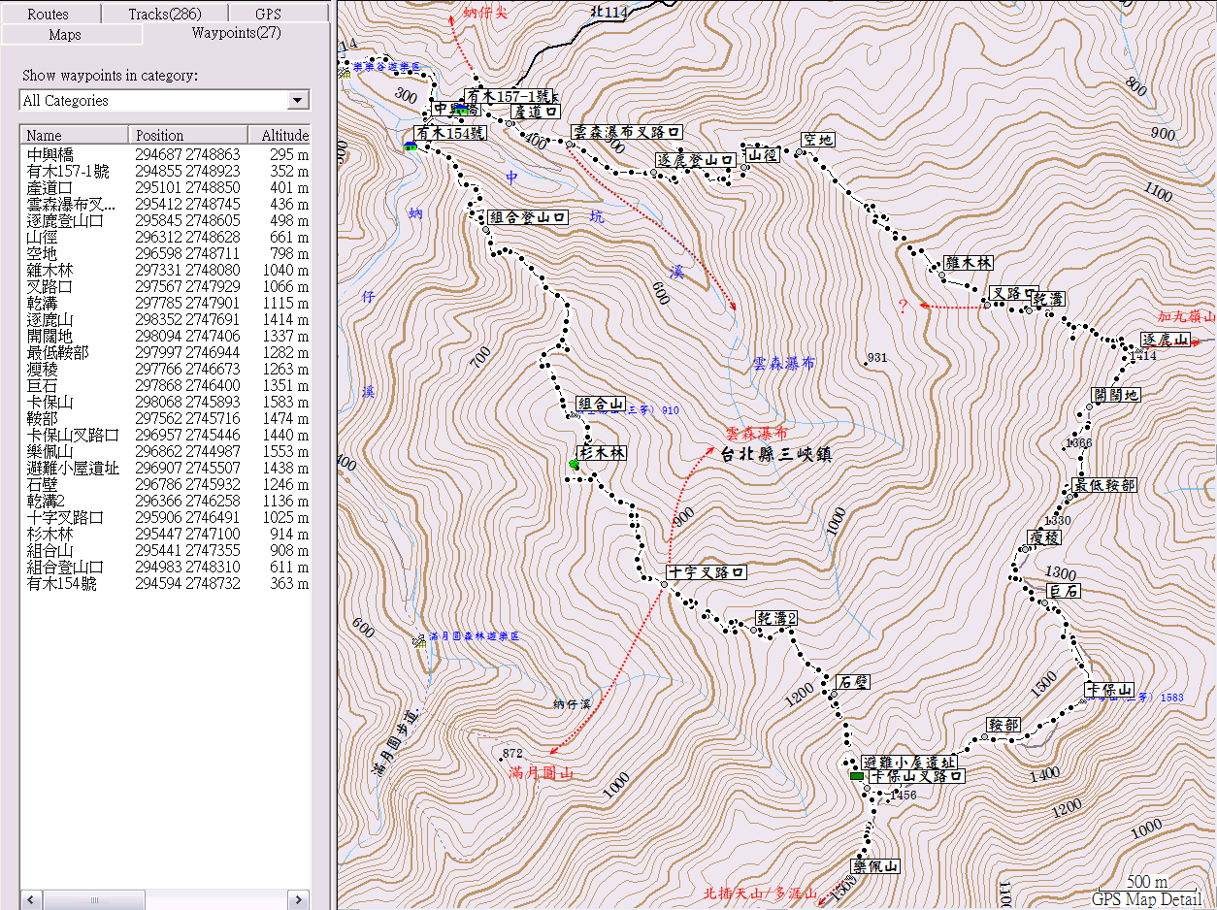Click the 空地 waypoint label on map
The height and width of the screenshot is (910, 1217).
click(x=818, y=140)
